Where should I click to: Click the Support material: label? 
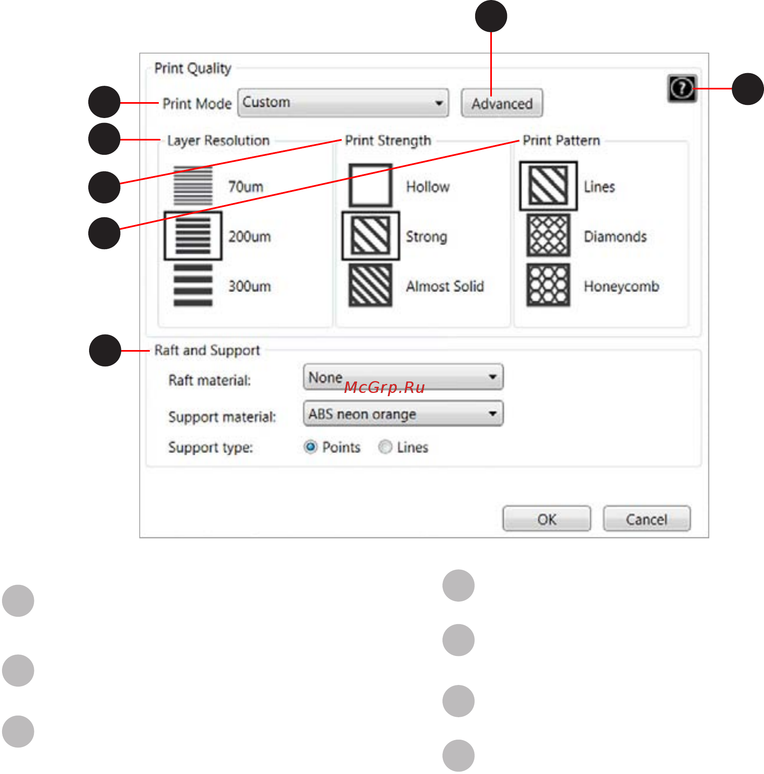pos(222,417)
